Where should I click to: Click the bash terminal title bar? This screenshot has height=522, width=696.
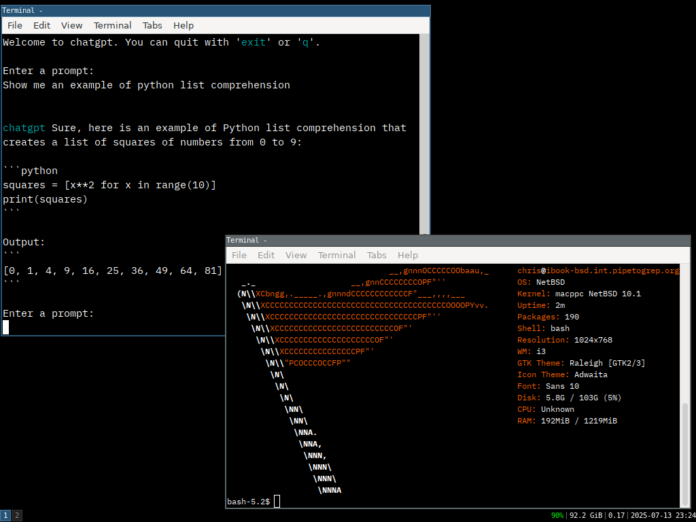coord(458,240)
